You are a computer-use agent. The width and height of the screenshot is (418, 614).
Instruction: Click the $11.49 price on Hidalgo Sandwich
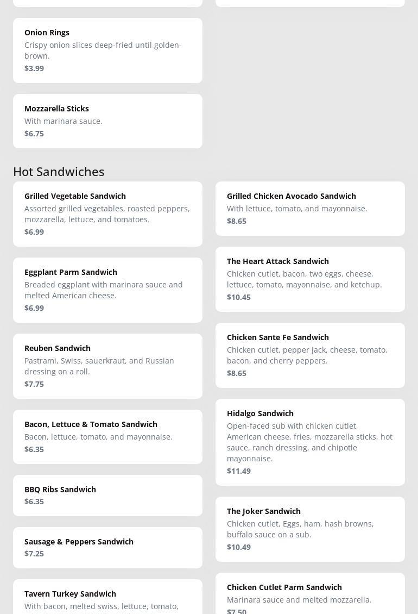(x=239, y=471)
